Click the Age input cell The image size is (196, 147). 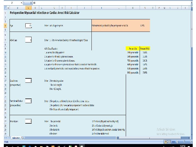(28, 26)
